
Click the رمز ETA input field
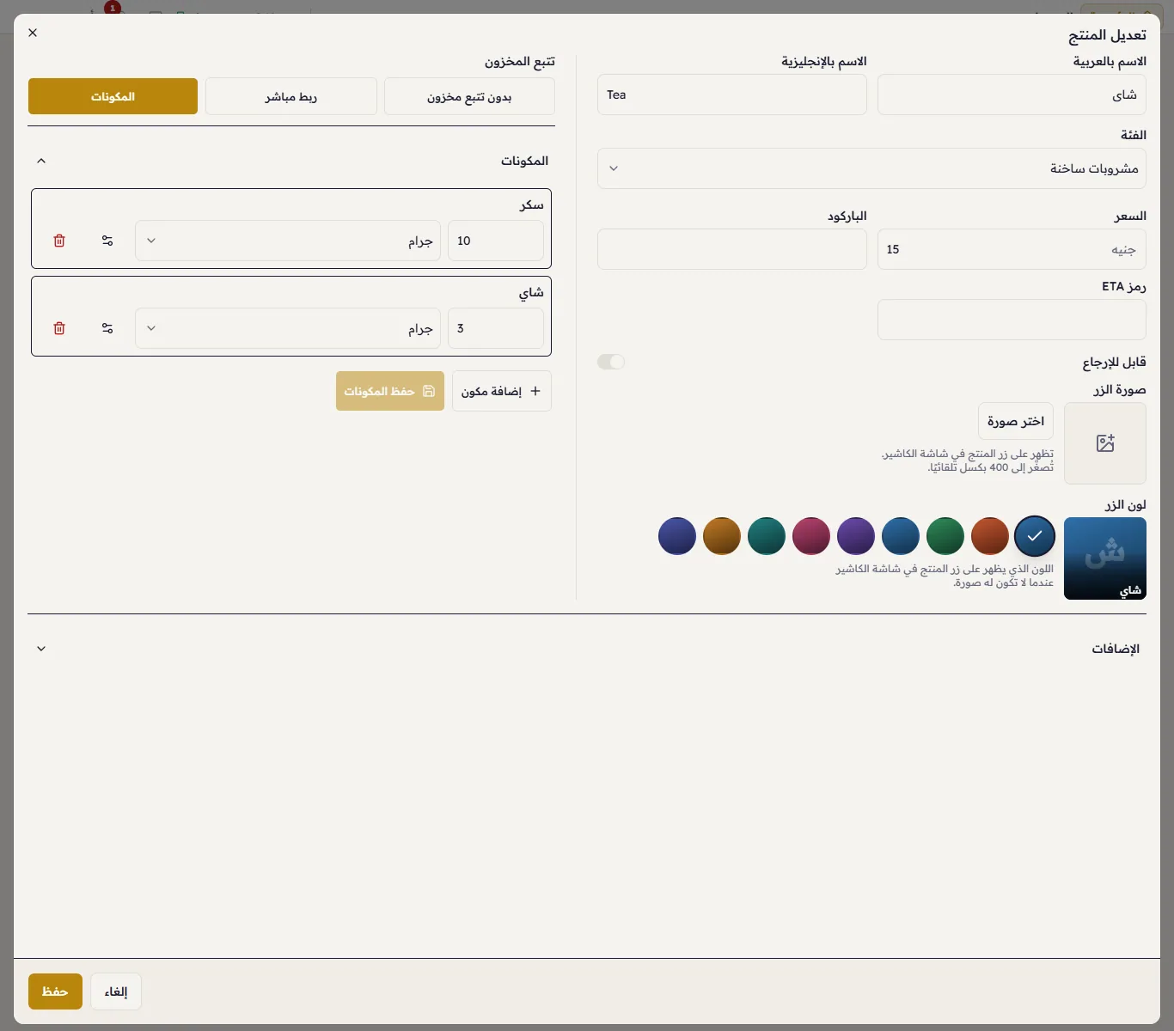1012,320
